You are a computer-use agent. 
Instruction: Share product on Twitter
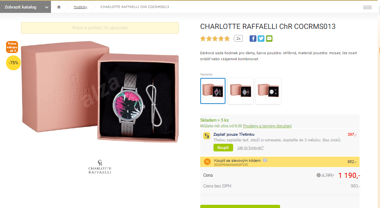[x=261, y=39]
